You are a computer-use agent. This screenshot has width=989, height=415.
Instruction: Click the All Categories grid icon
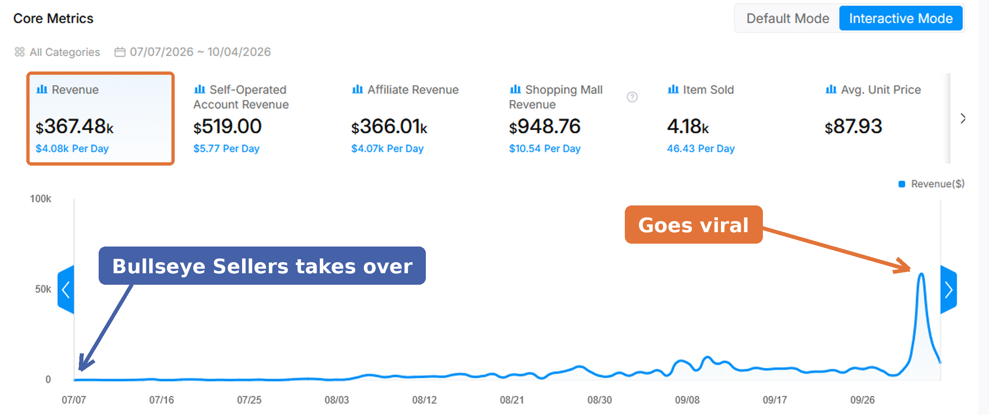point(20,52)
